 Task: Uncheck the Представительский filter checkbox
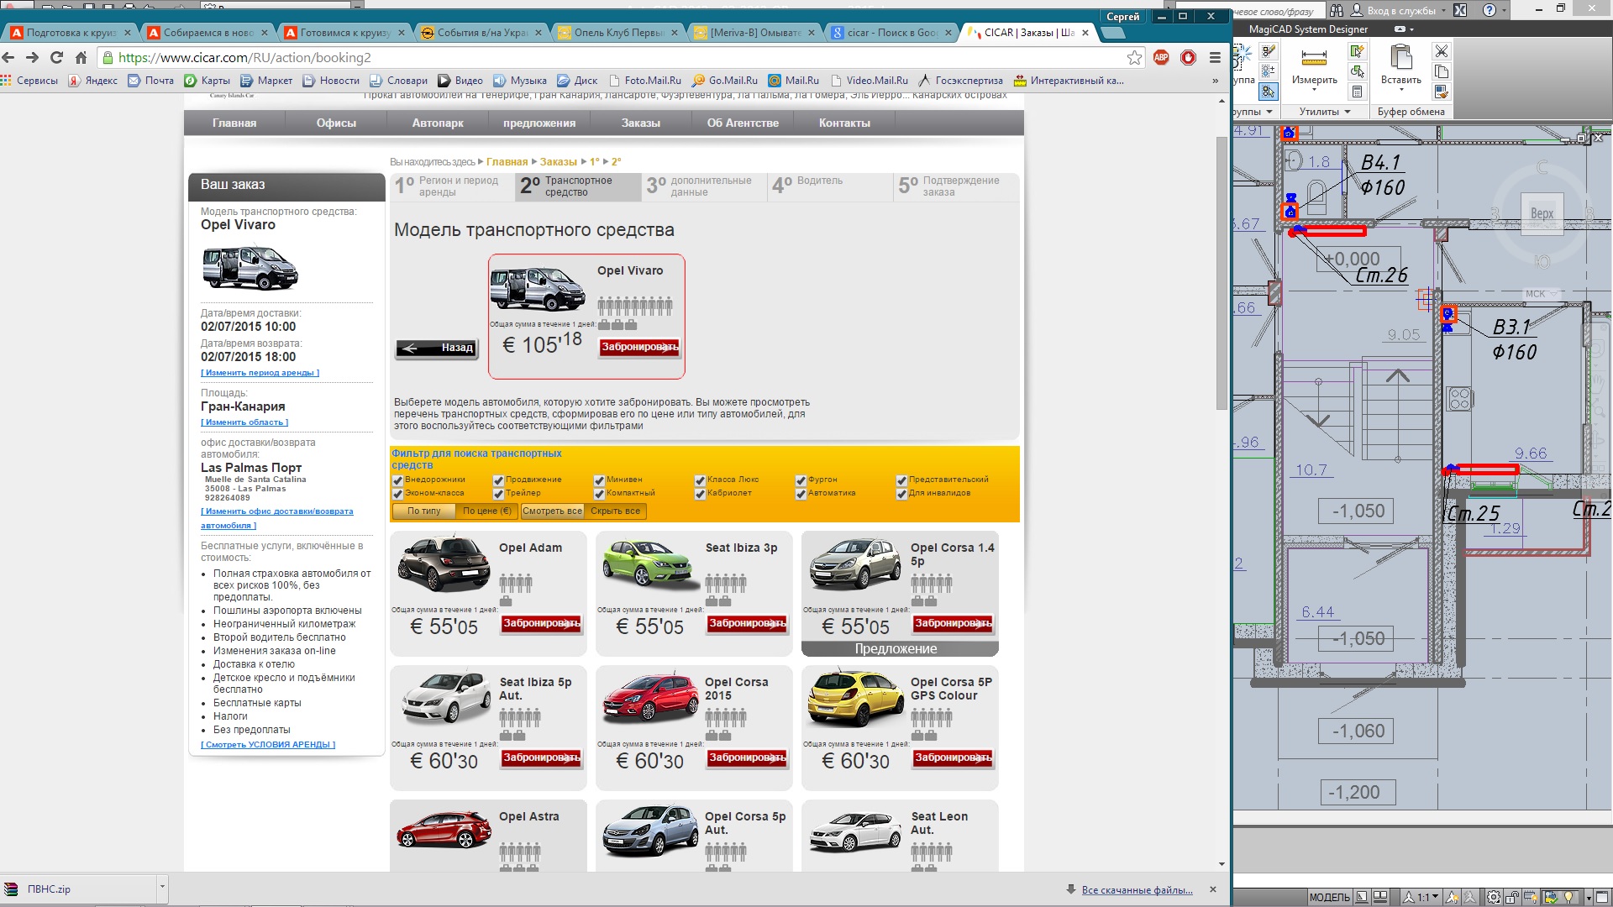[x=901, y=480]
